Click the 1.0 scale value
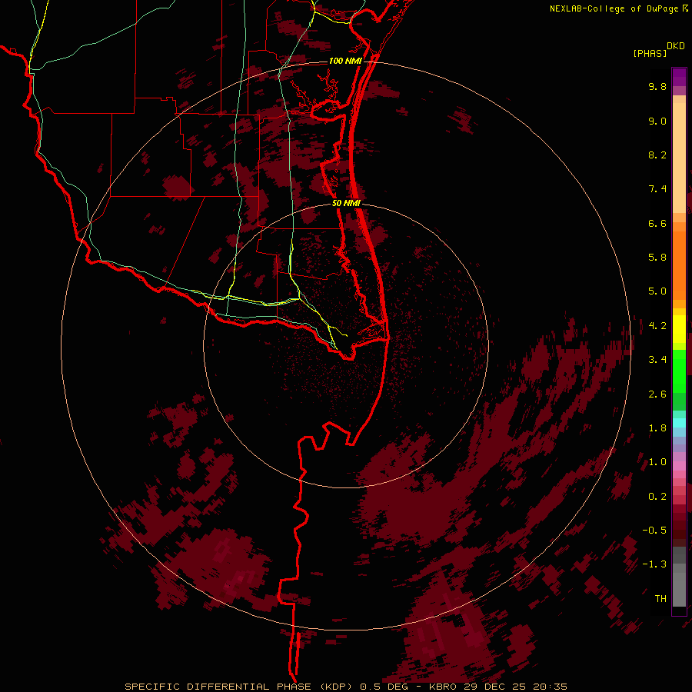Viewport: 692px width, 692px height. pyautogui.click(x=657, y=462)
